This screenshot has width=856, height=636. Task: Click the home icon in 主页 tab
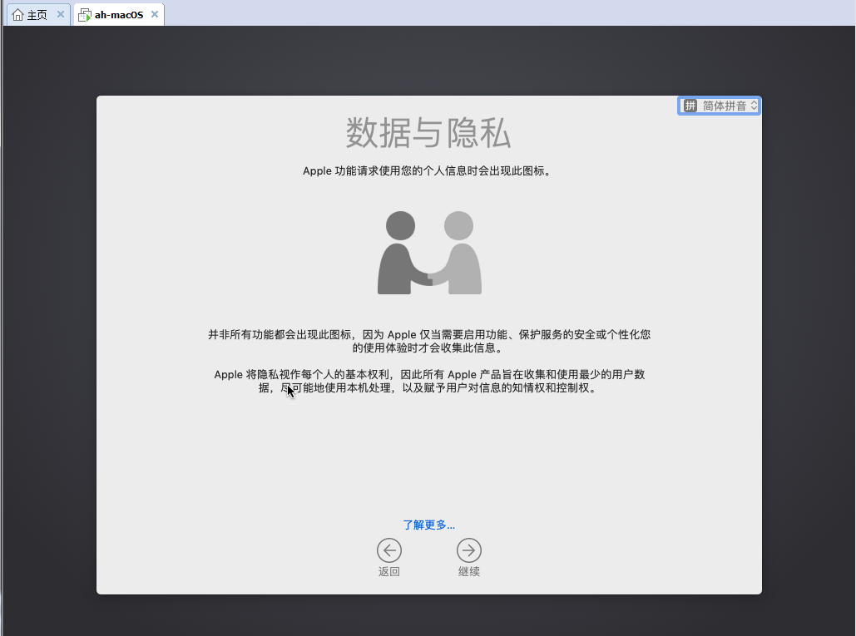17,15
